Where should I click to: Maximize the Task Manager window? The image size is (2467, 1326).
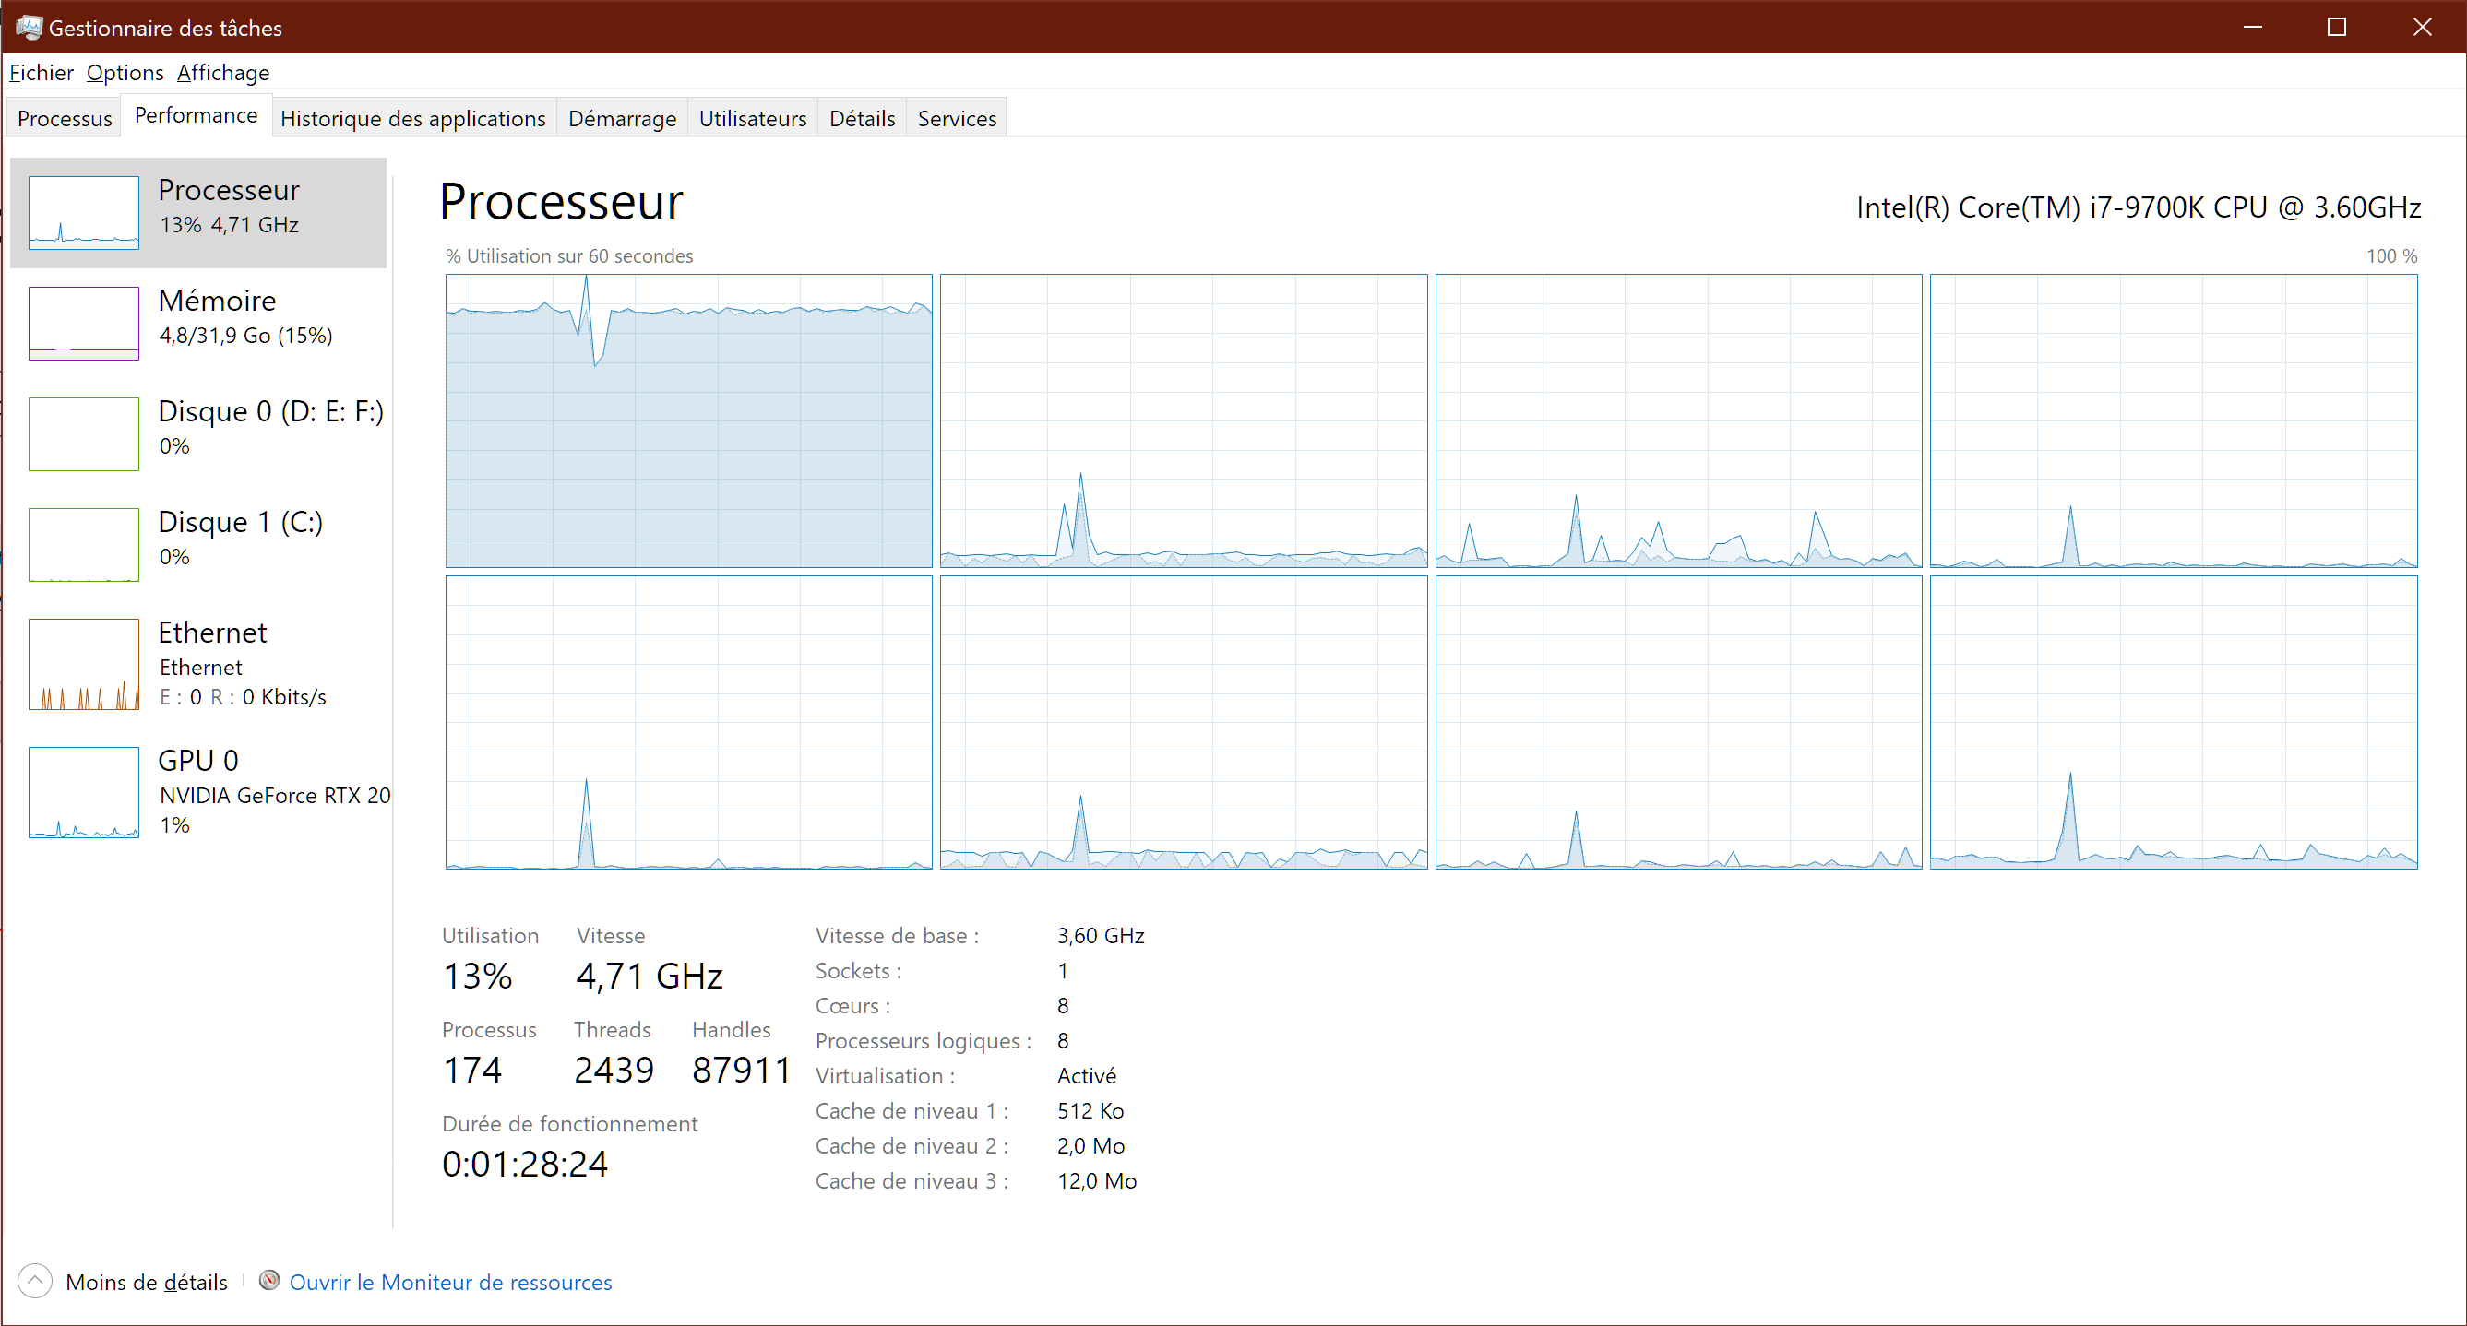2337,27
